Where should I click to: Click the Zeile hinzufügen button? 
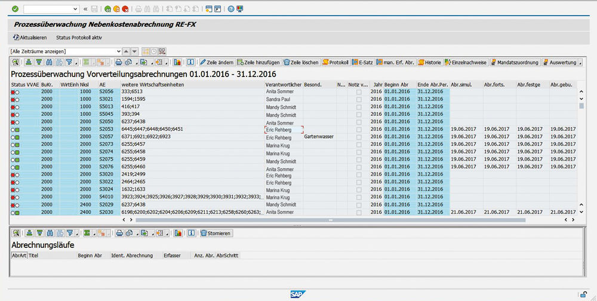pyautogui.click(x=258, y=62)
